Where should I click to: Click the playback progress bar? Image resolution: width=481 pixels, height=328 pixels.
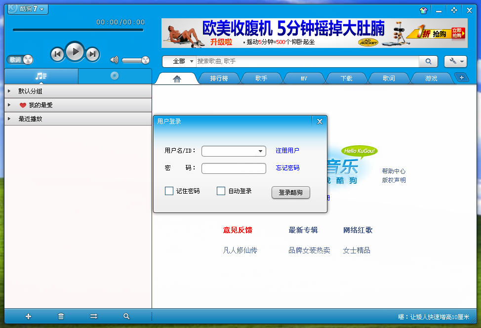[78, 30]
